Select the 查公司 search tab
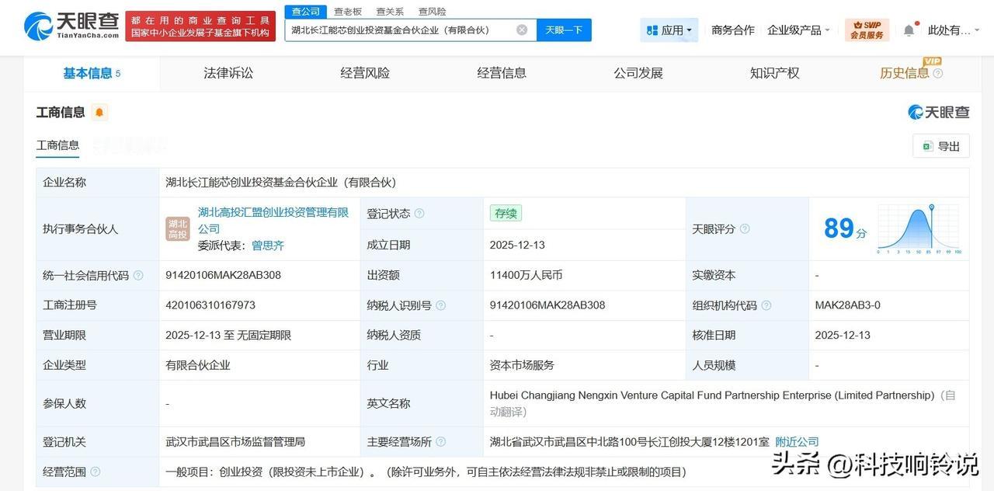Viewport: 994px width, 491px height. (x=306, y=12)
